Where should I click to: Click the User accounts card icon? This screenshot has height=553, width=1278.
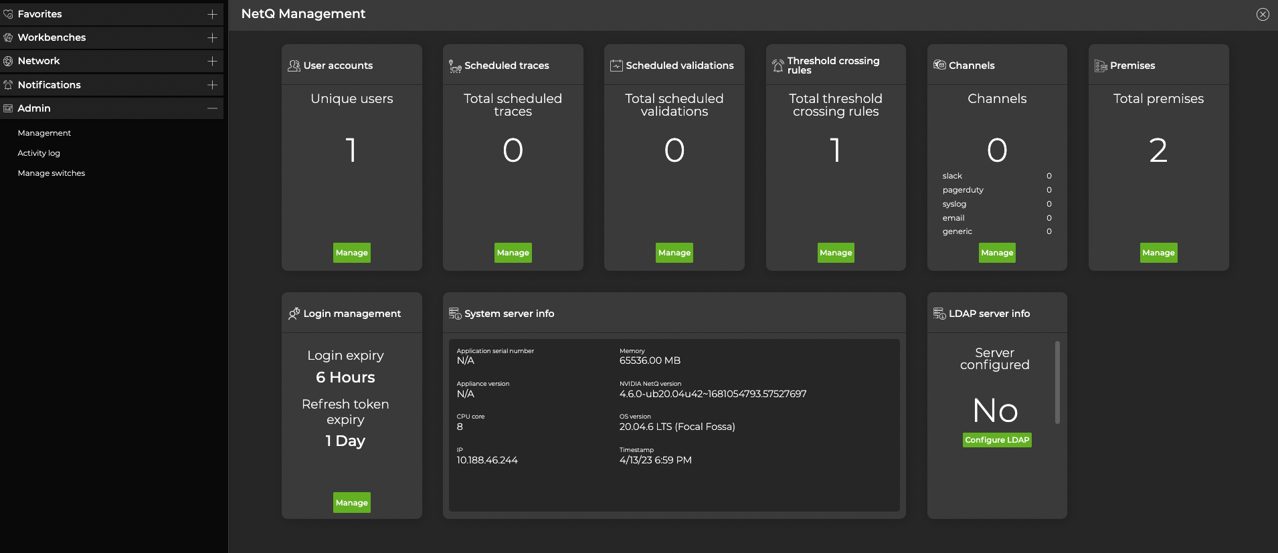click(x=294, y=66)
